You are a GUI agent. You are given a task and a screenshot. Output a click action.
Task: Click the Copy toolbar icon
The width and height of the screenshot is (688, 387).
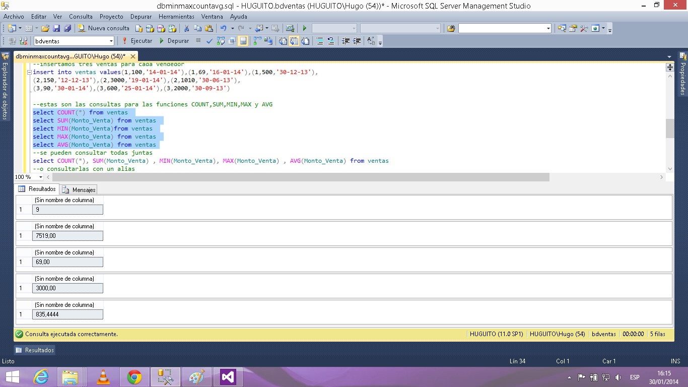coord(197,28)
